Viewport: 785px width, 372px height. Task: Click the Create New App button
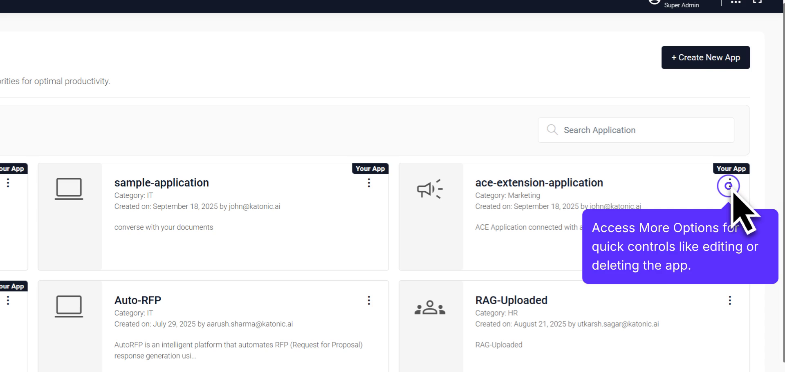point(705,57)
